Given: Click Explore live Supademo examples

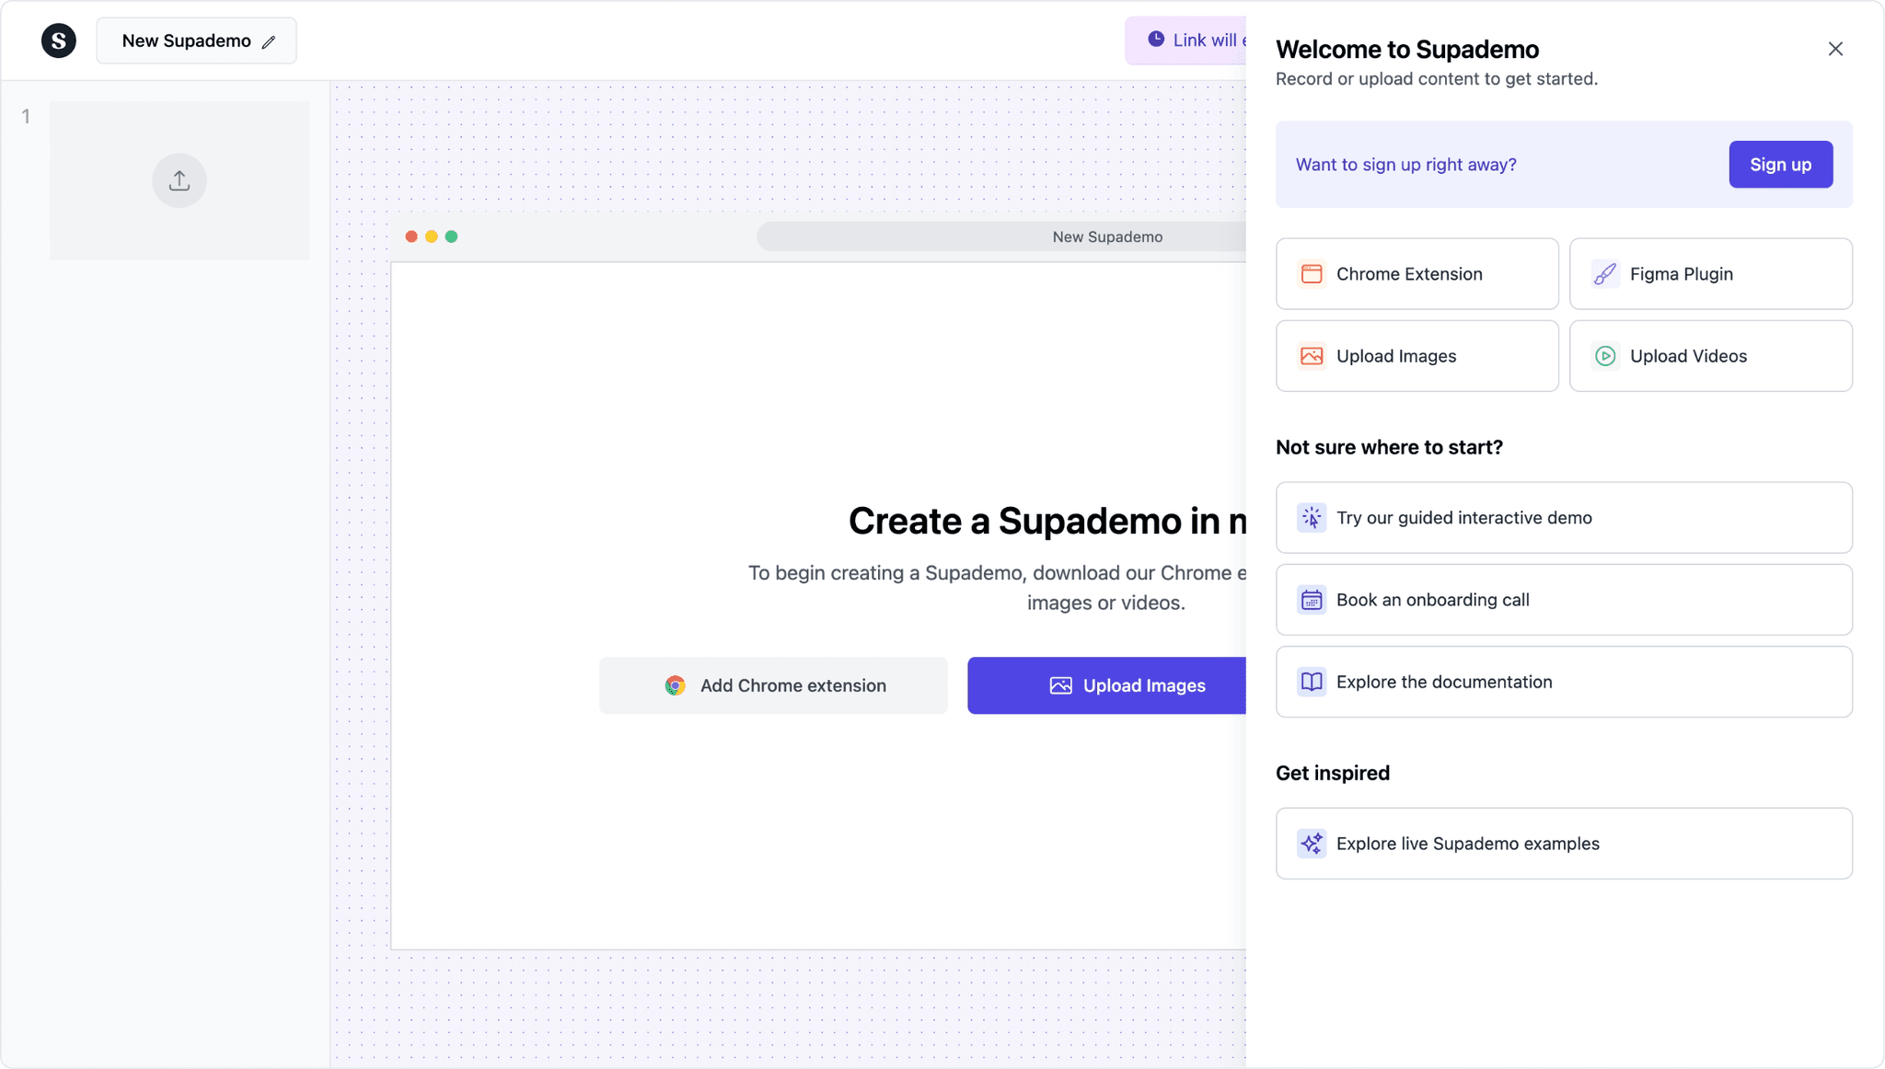Looking at the screenshot, I should click(x=1563, y=843).
